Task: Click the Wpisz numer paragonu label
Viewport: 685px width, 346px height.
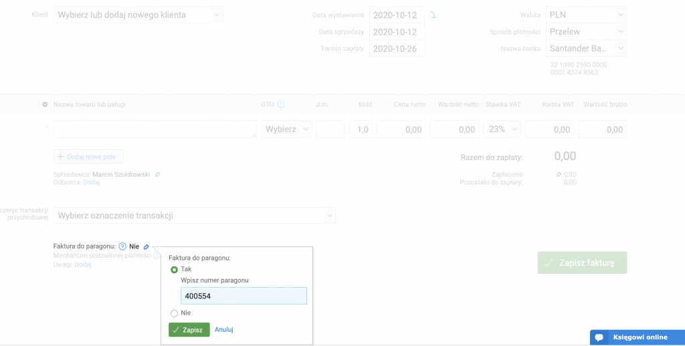Action: click(x=215, y=280)
